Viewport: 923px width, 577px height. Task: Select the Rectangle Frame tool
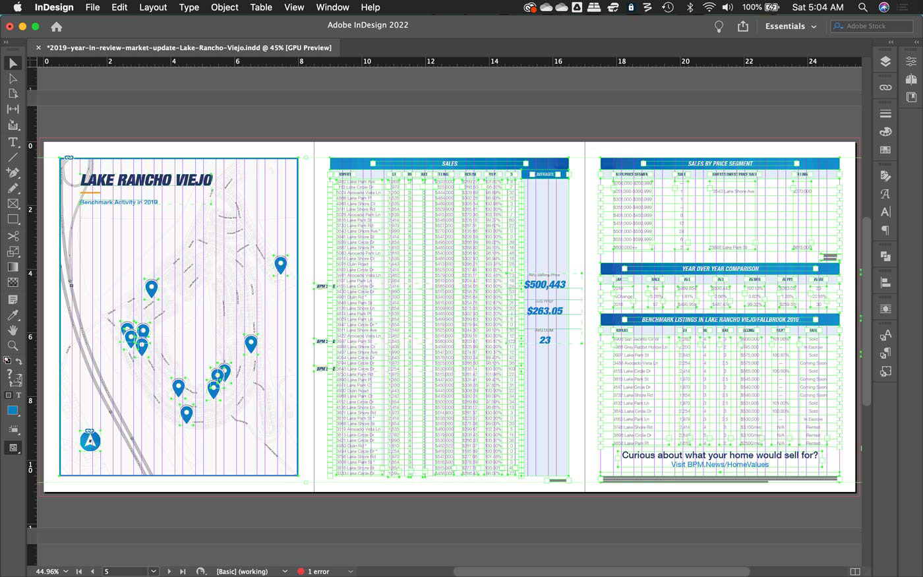point(13,204)
